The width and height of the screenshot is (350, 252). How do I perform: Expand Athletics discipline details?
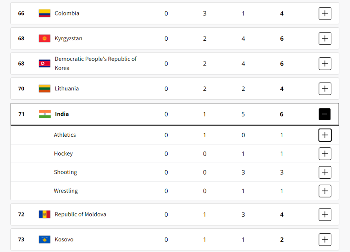(x=325, y=135)
